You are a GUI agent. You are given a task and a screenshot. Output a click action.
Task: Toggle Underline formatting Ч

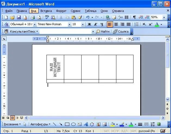[x=102, y=24]
